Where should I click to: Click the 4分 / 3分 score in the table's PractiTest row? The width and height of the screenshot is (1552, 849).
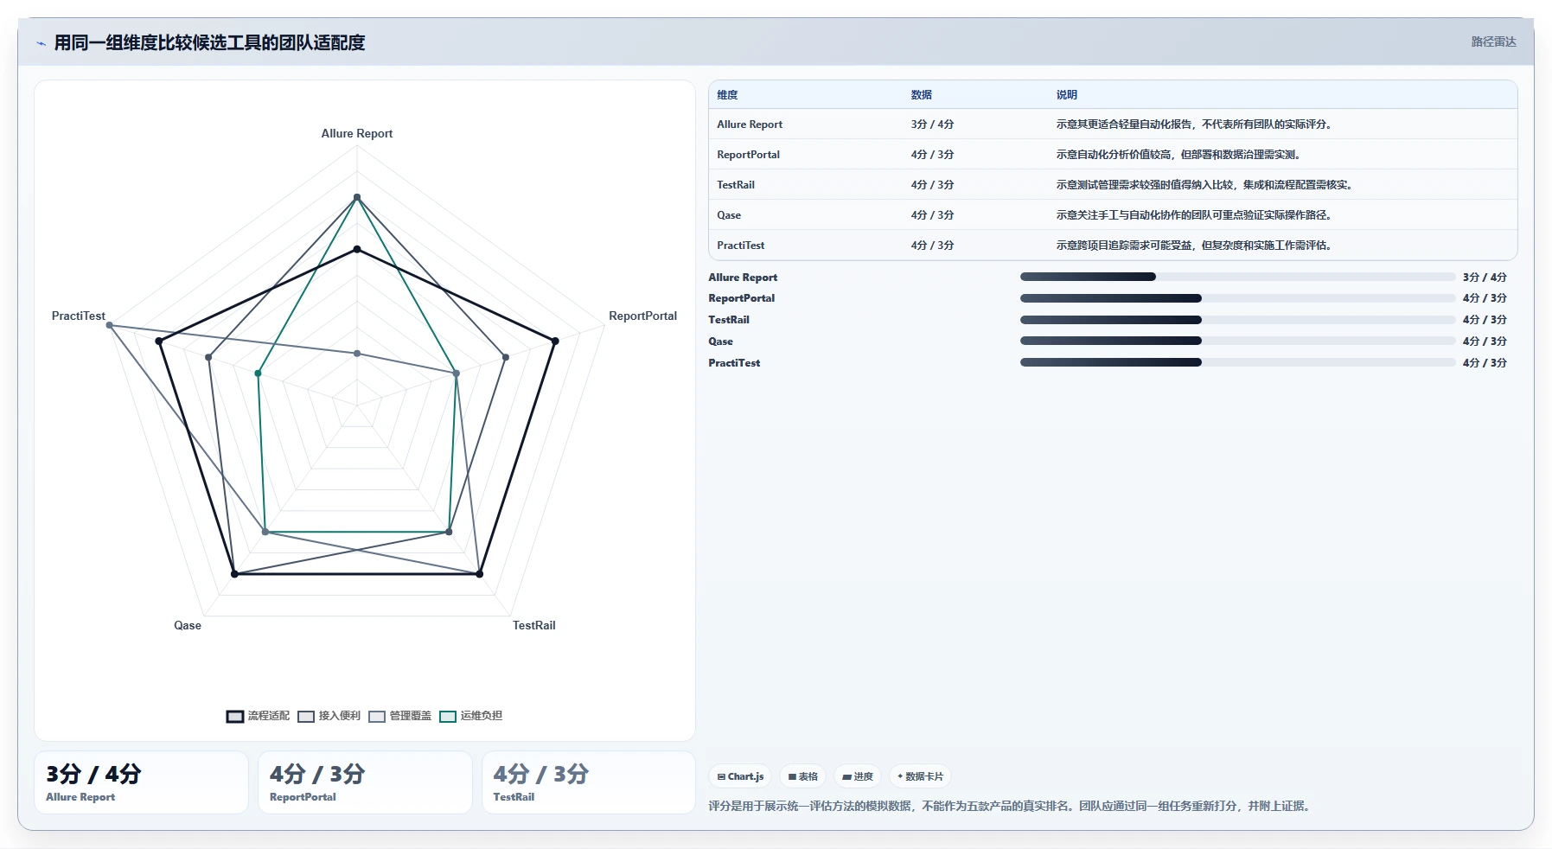tap(932, 246)
